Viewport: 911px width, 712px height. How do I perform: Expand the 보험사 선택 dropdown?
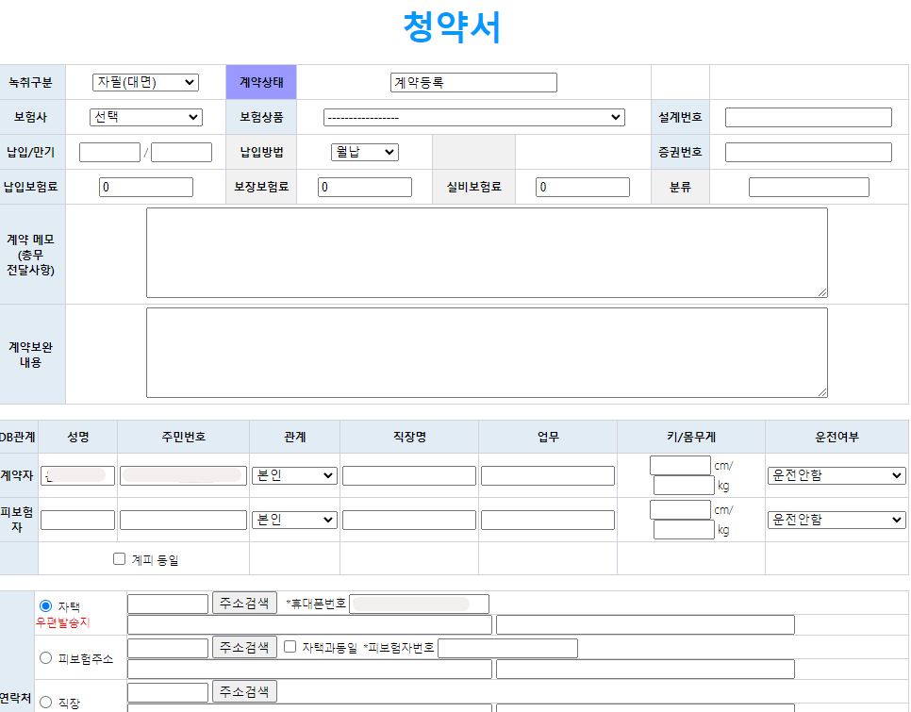click(x=145, y=117)
